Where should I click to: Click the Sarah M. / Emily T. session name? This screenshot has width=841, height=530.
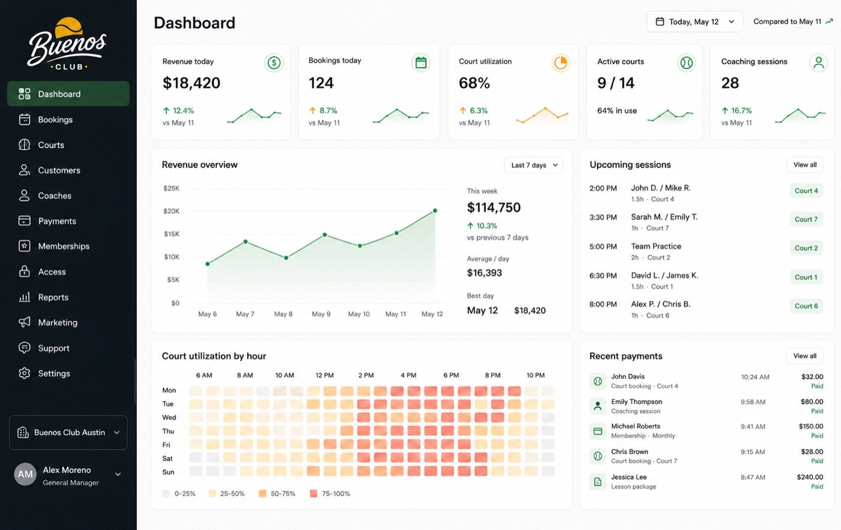(x=664, y=217)
